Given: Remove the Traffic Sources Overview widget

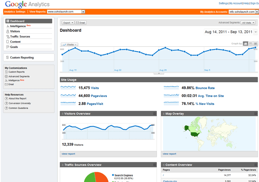Looking at the screenshot, I should tap(155, 165).
